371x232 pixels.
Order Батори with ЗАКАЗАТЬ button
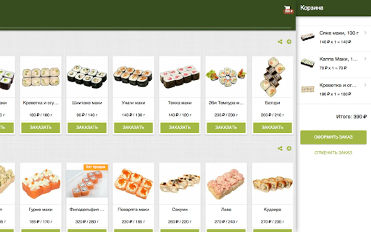click(273, 128)
